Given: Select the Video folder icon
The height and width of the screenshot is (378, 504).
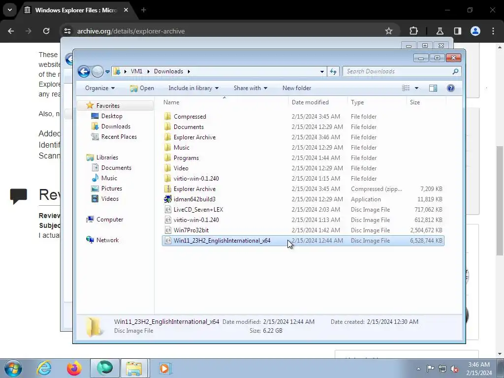Looking at the screenshot, I should pos(167,168).
